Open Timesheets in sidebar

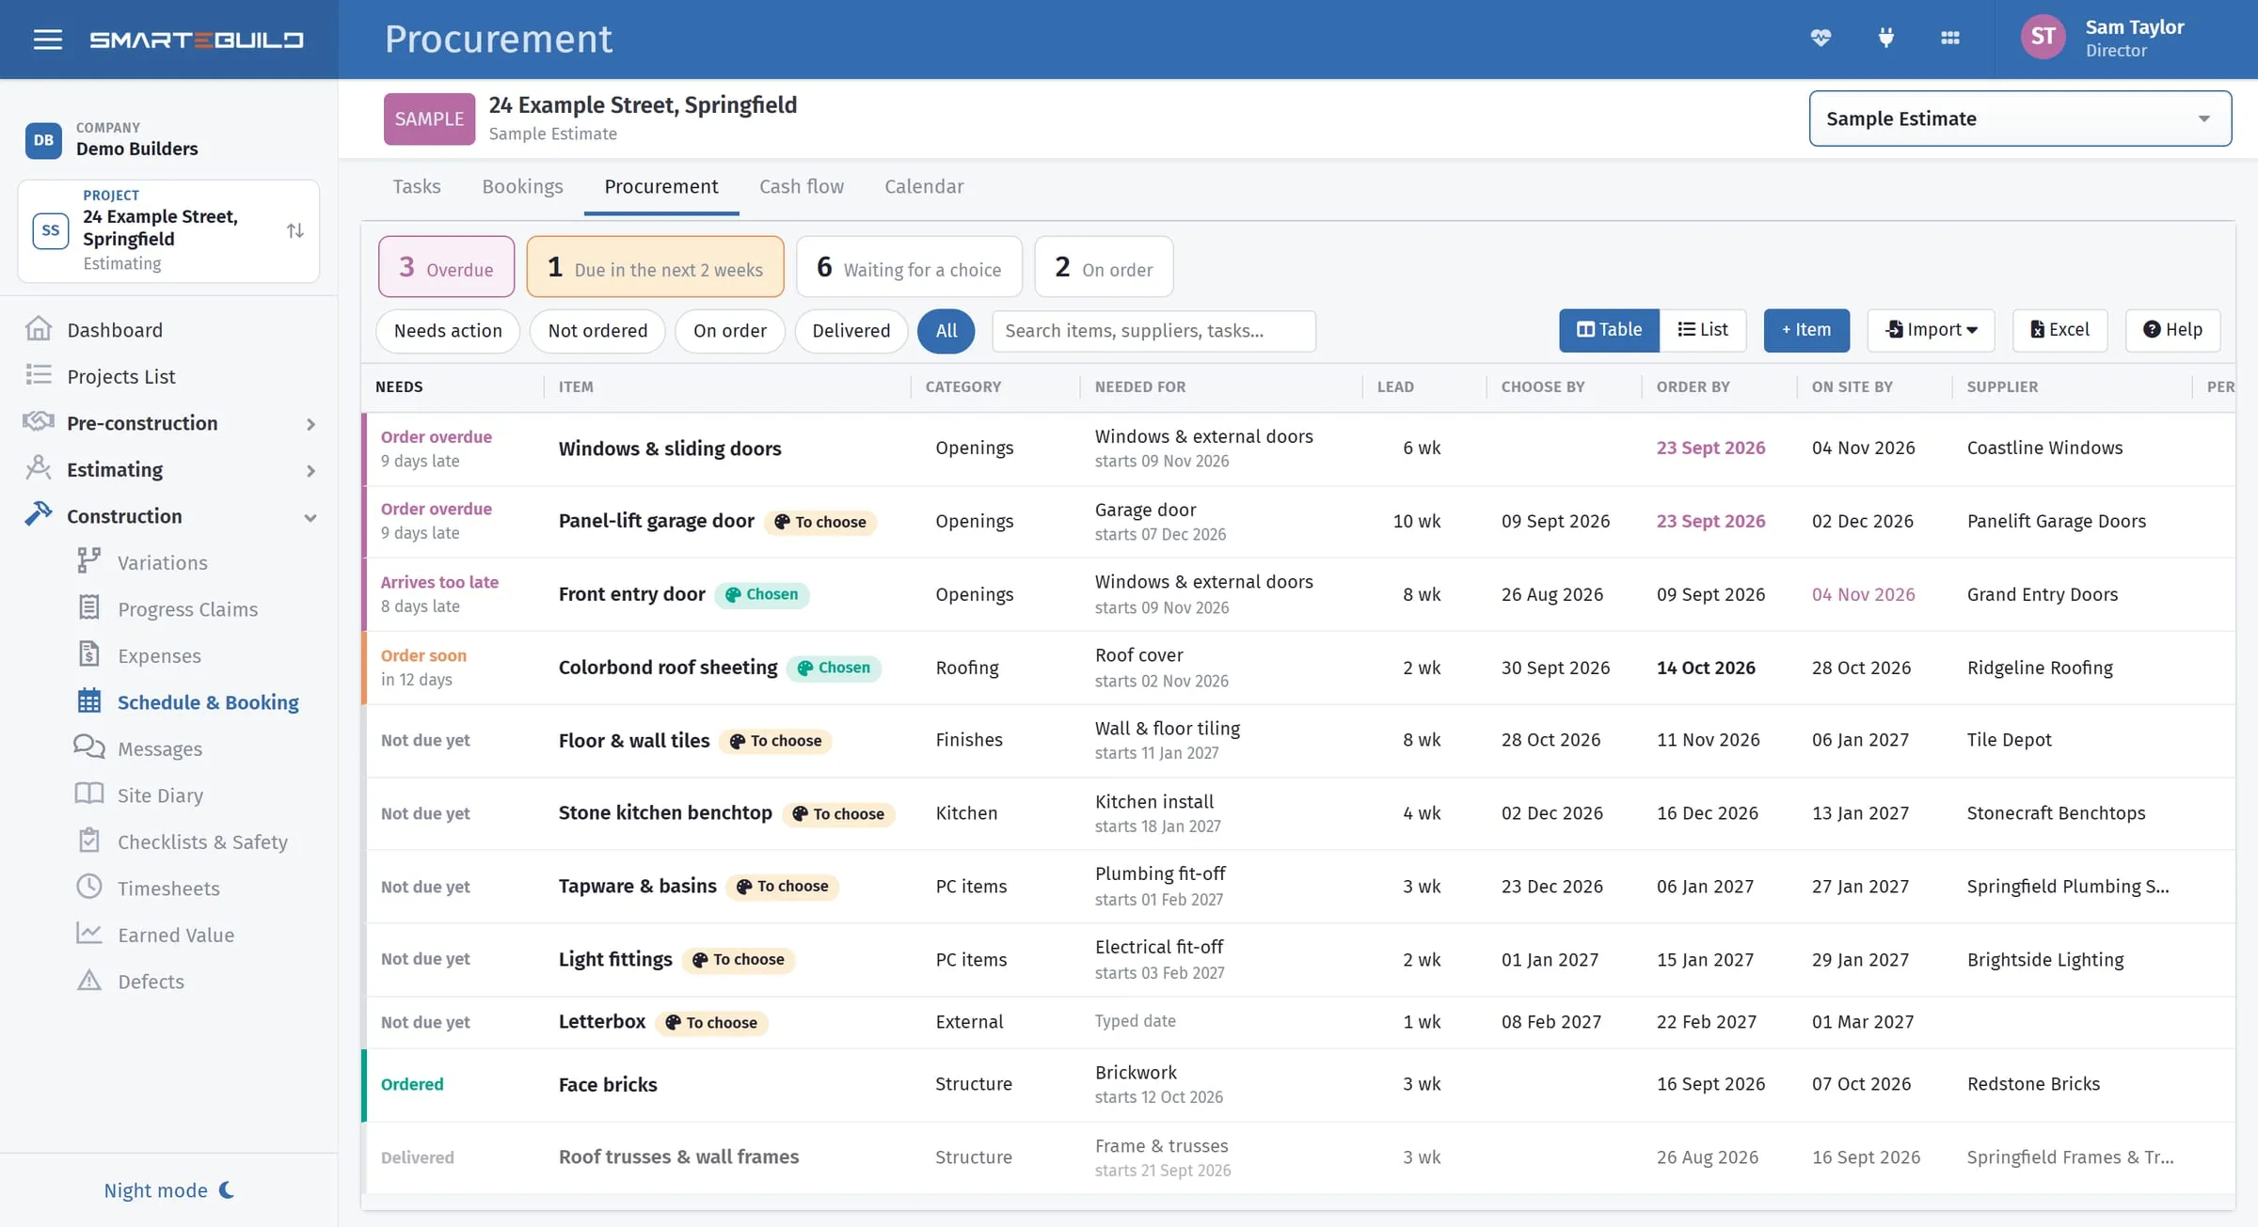point(168,889)
